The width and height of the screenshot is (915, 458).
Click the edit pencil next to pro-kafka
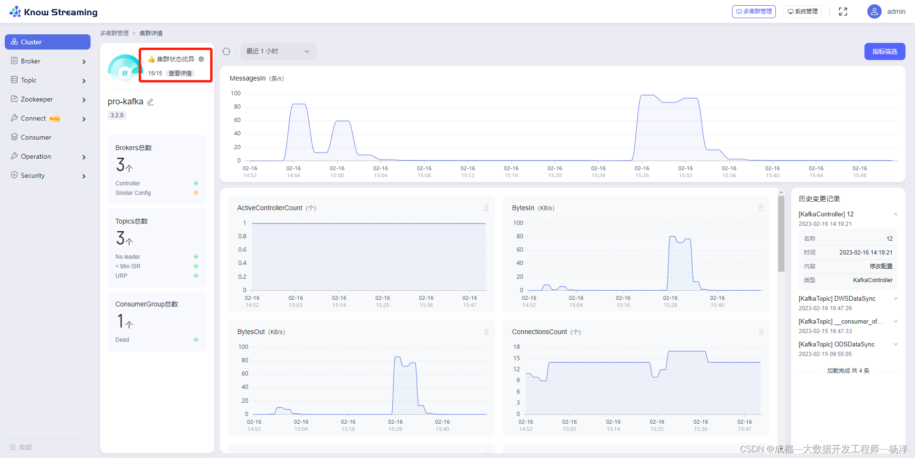pyautogui.click(x=150, y=102)
